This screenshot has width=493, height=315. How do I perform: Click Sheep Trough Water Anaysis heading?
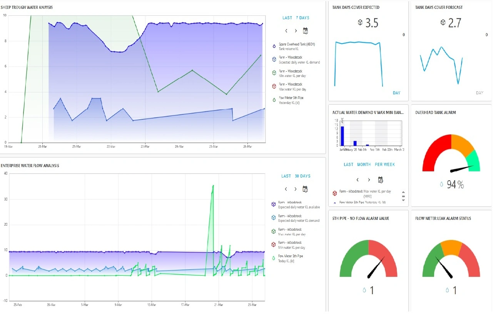point(27,7)
